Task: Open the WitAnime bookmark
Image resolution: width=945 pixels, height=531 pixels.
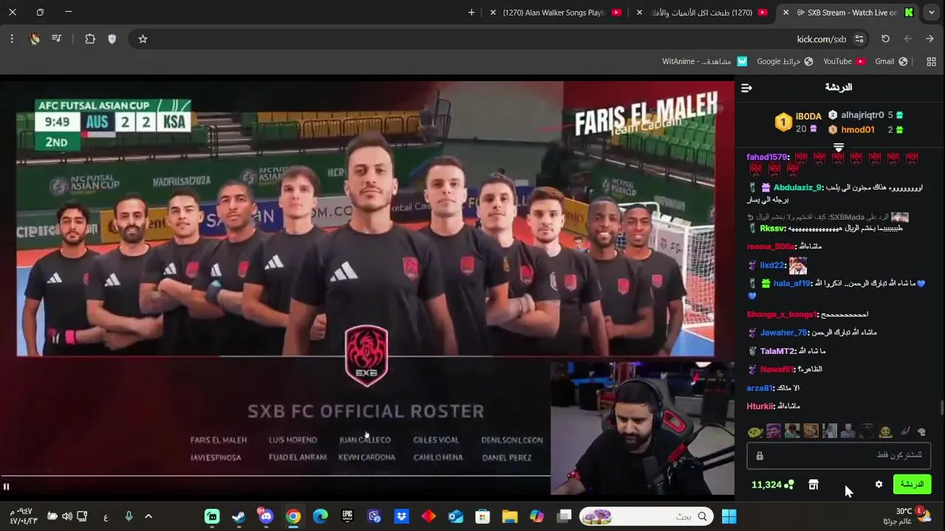Action: click(704, 61)
